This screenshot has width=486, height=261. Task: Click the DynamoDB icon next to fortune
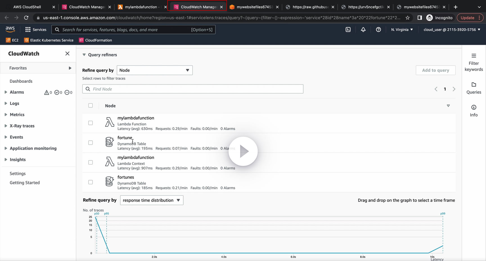(x=109, y=142)
